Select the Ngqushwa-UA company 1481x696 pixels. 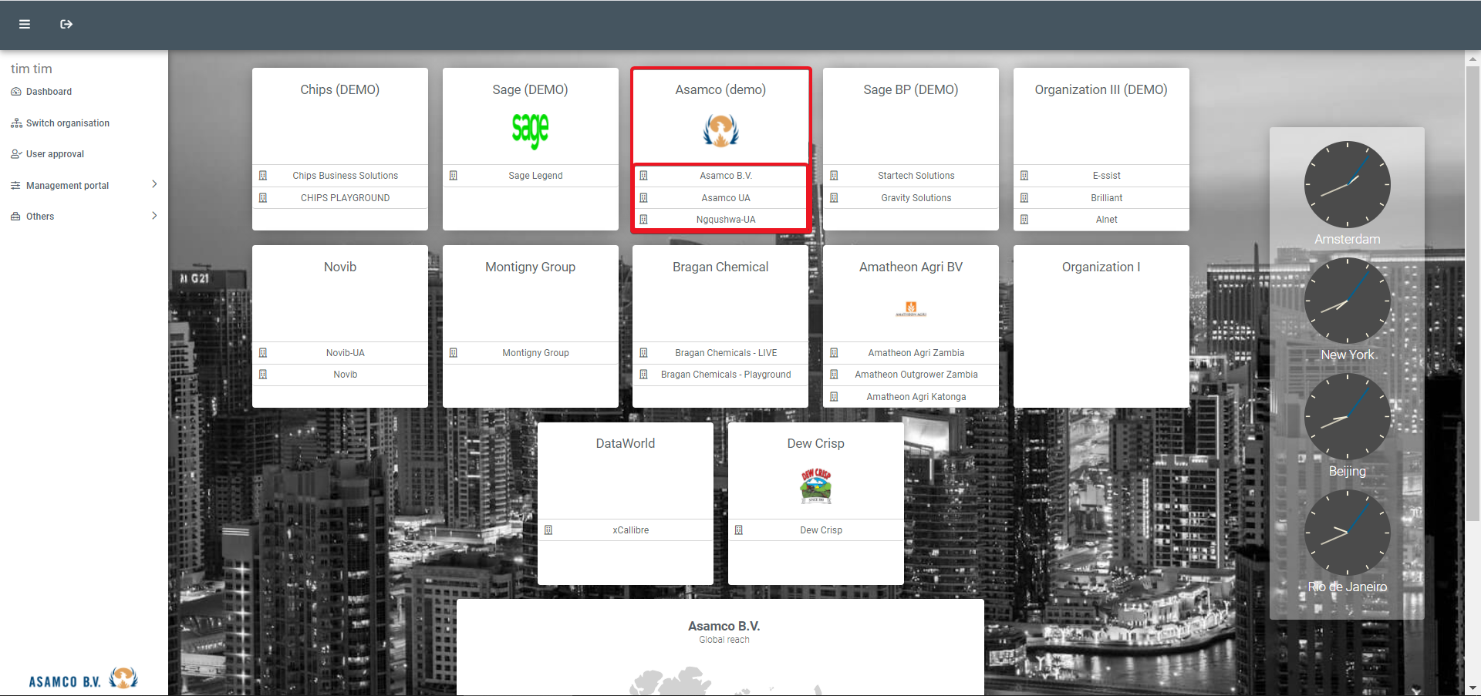tap(720, 220)
